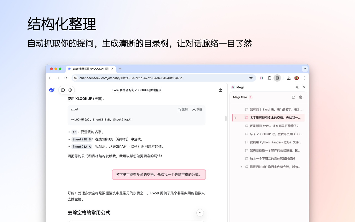This screenshot has width=355, height=222.
Task: Toggle the DeepSeek sidebar panel
Action: (x=63, y=90)
